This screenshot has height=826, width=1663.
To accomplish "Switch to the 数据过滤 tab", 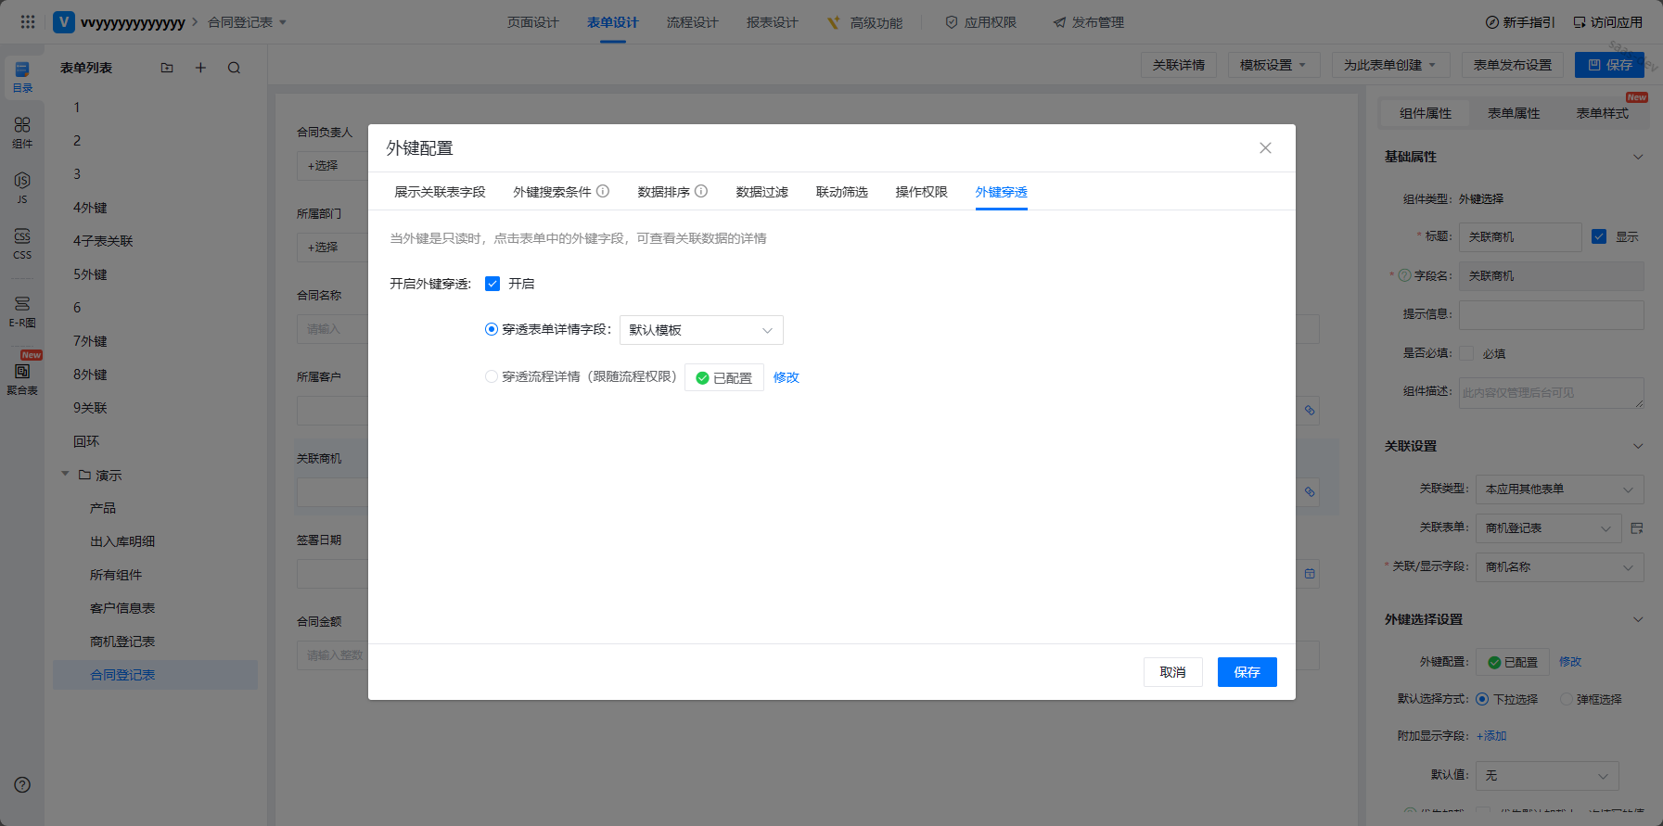I will click(761, 192).
